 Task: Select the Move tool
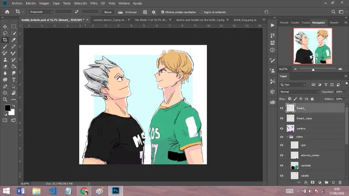coord(5,27)
